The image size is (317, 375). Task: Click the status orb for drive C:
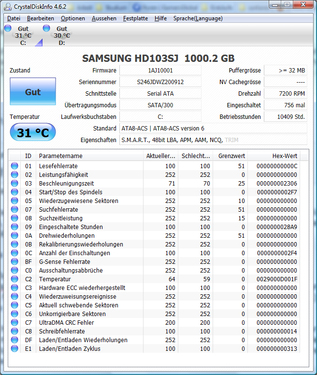[8, 28]
